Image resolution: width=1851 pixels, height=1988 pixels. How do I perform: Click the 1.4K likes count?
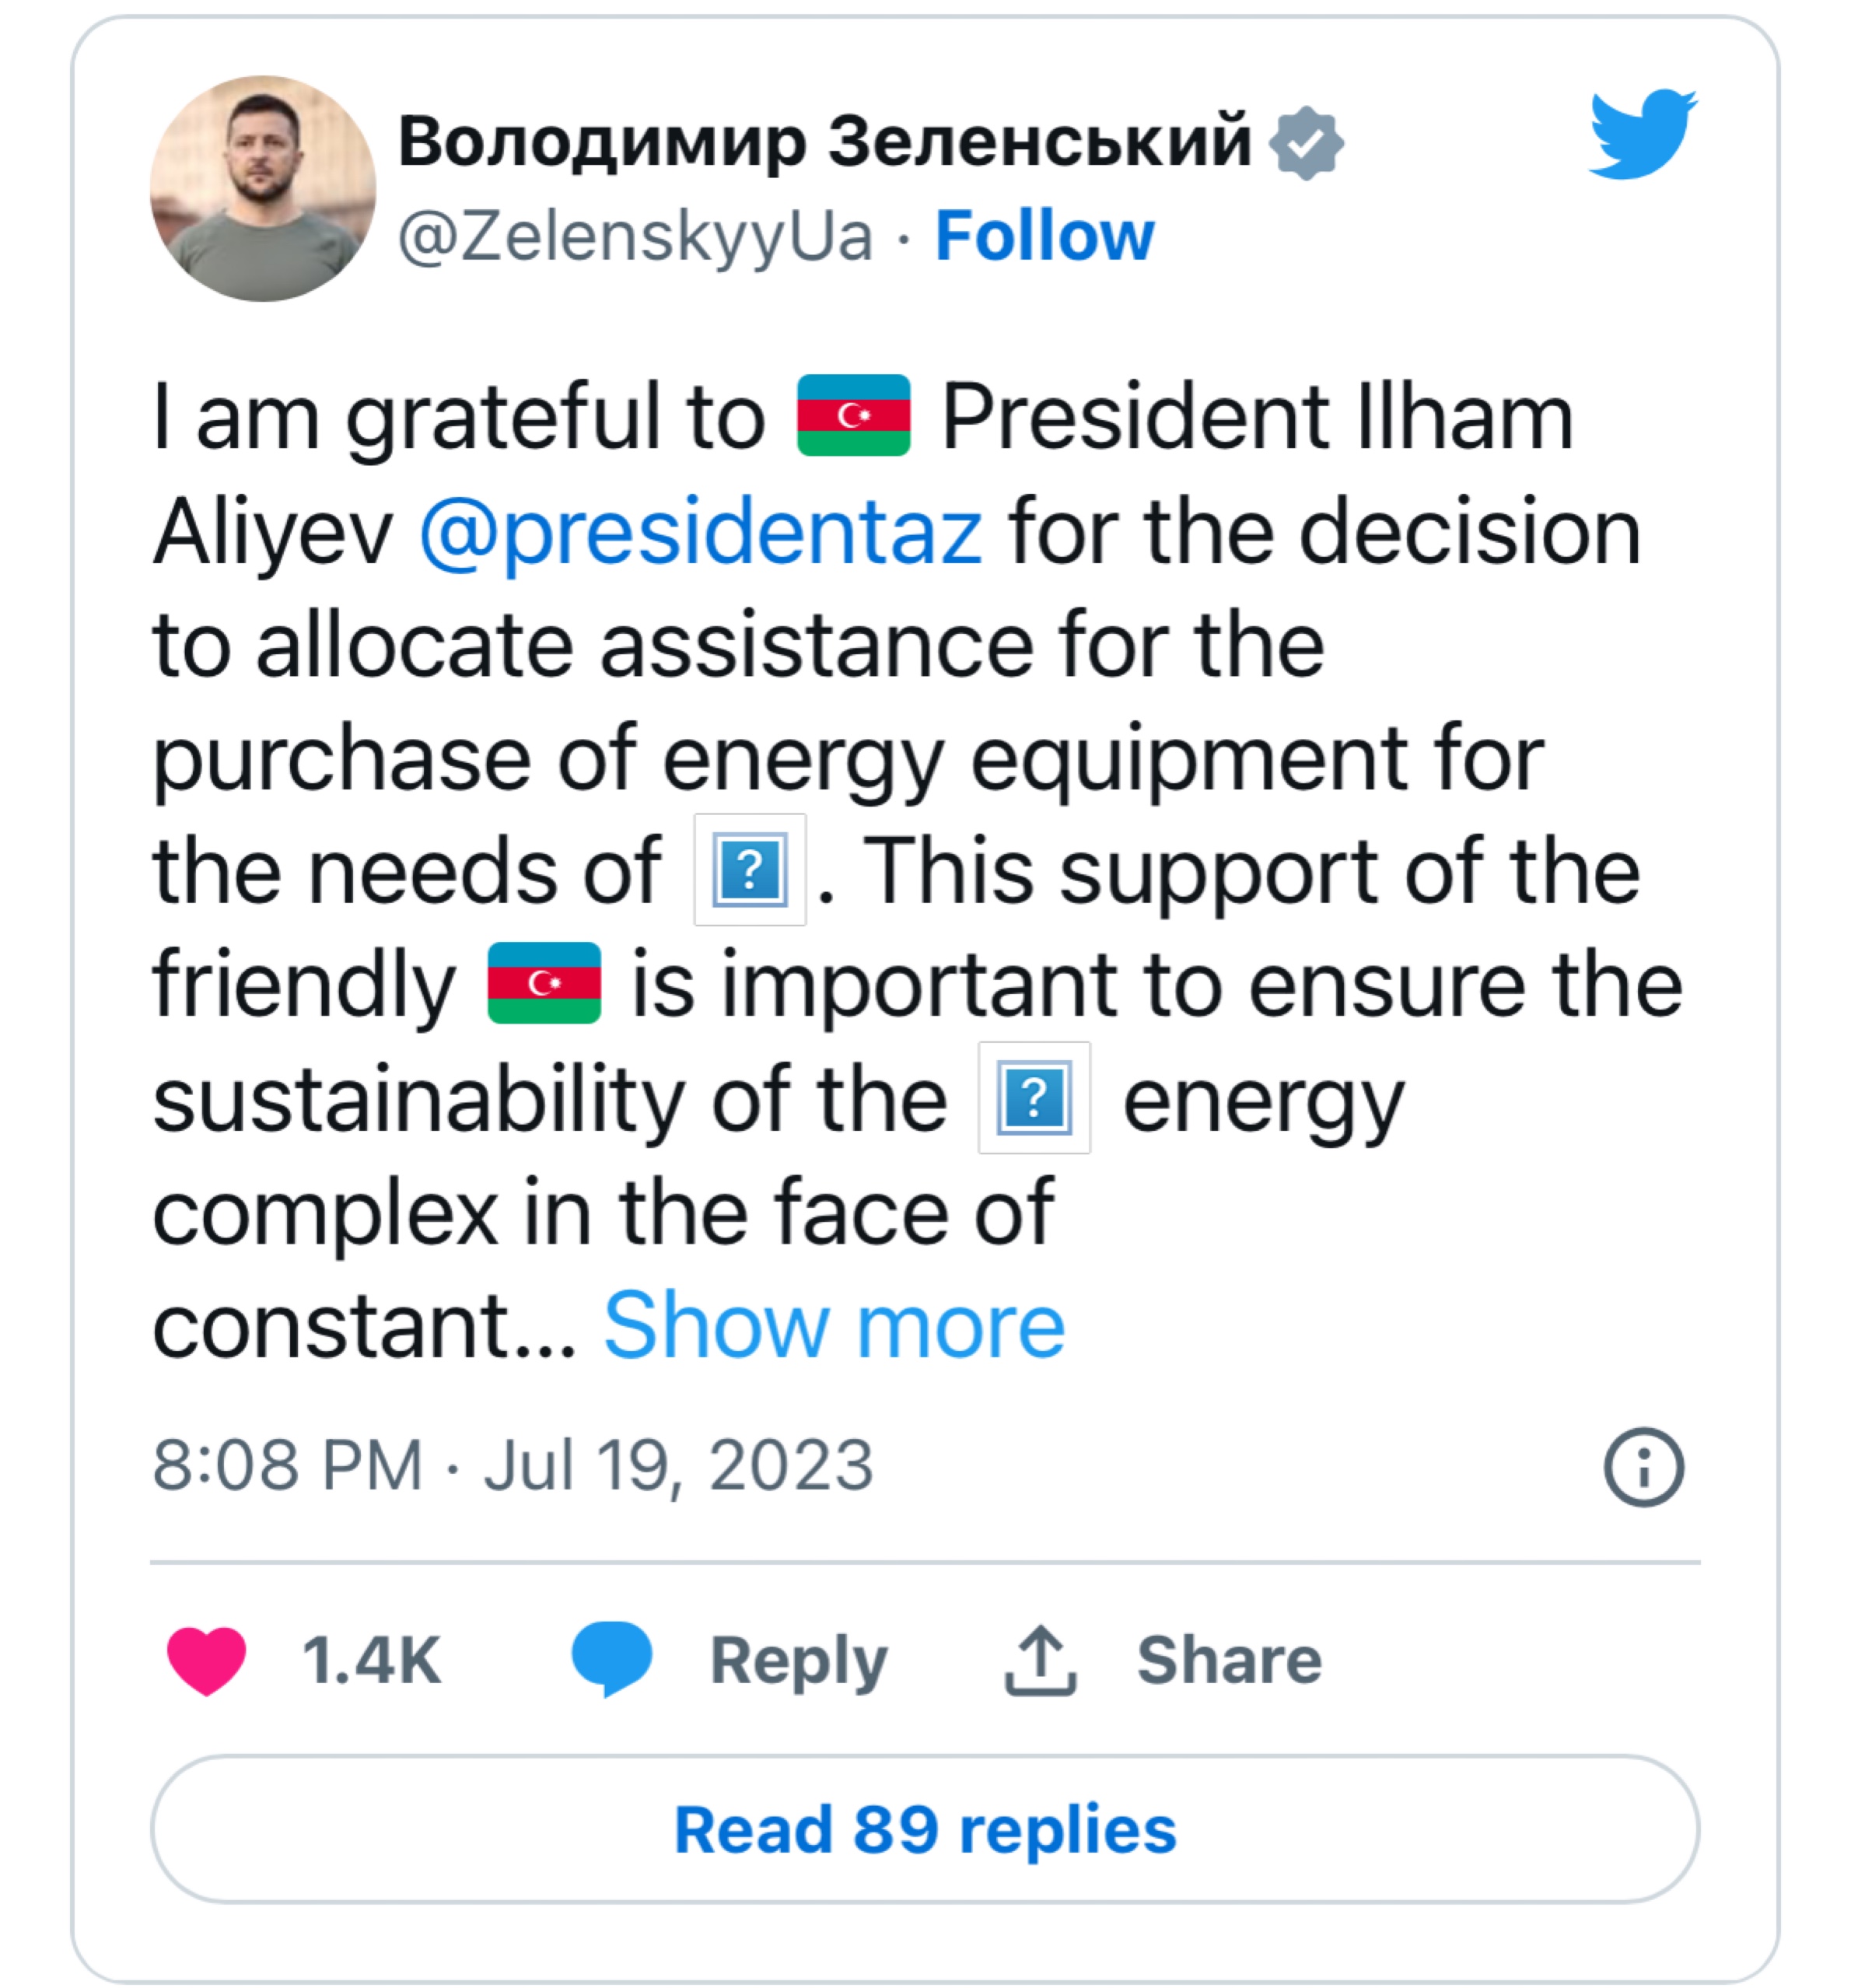point(371,1661)
